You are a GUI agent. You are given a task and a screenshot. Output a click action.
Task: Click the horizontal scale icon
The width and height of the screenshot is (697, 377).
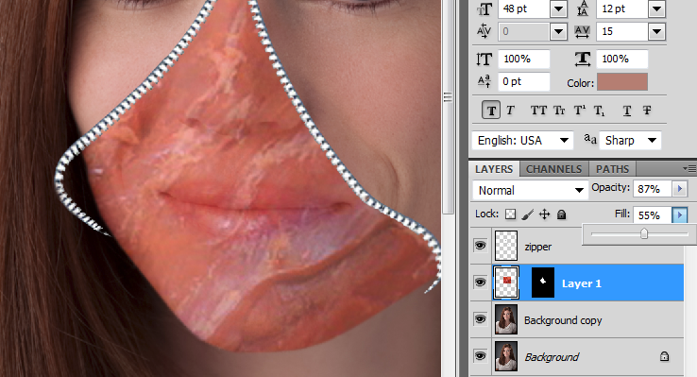(583, 60)
